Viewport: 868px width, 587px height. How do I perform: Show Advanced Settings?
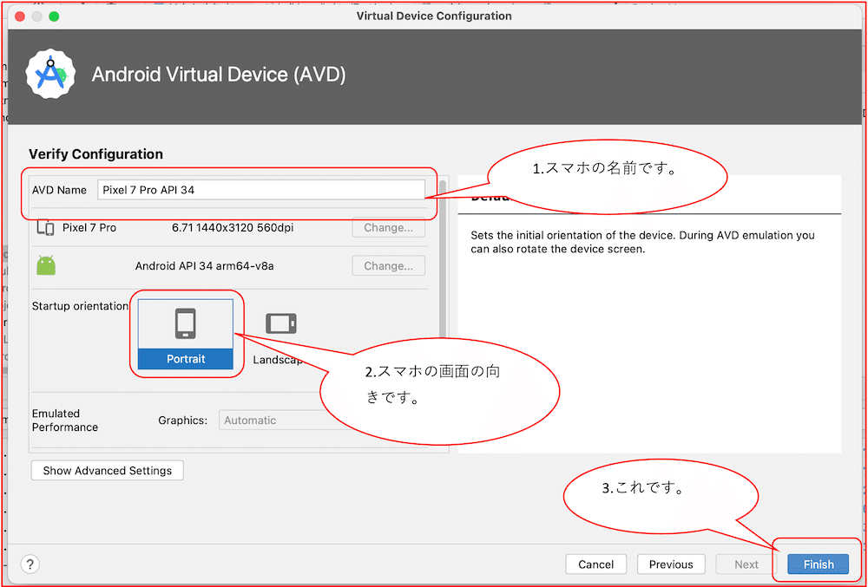[x=108, y=470]
